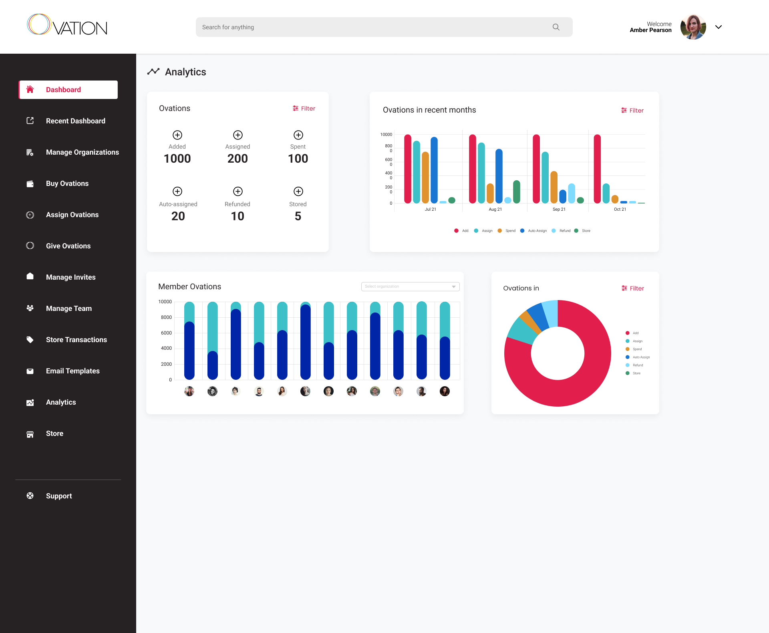Open Filter on Ovations in recent months

[x=632, y=111]
